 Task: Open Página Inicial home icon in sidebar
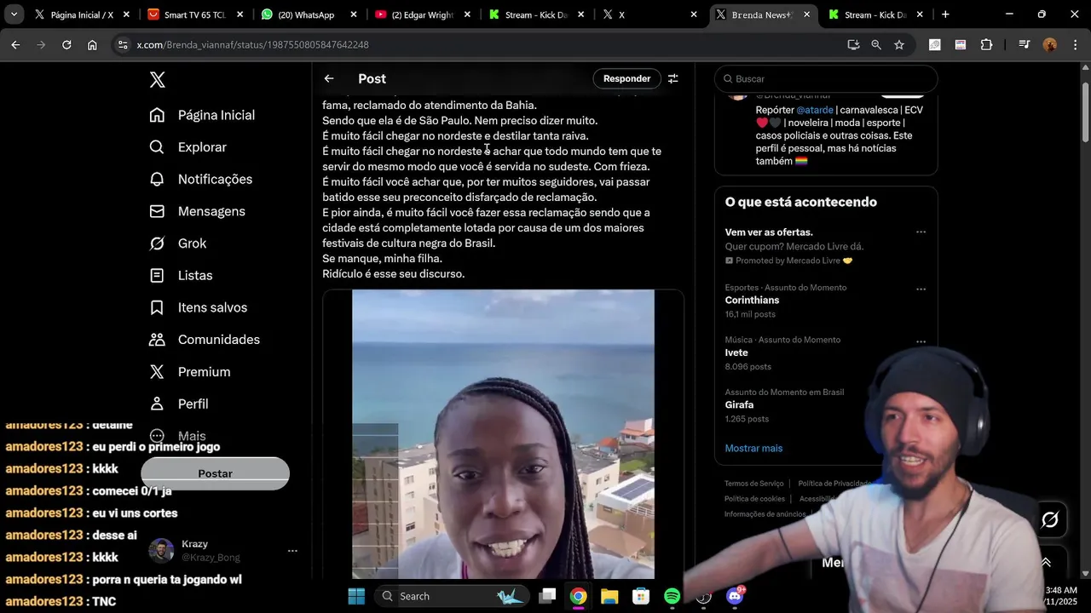157,115
